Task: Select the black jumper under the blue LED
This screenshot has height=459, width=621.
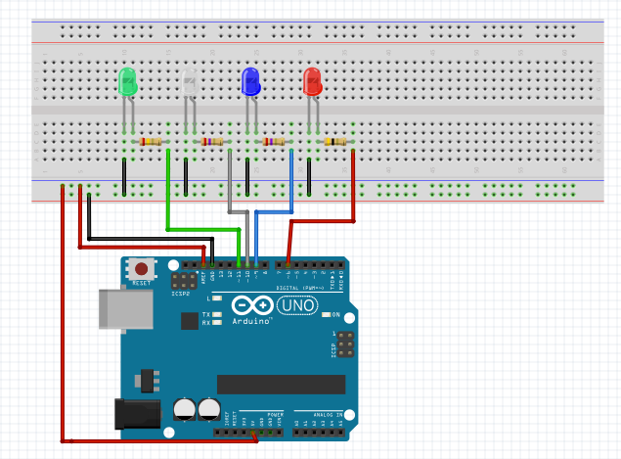Action: coord(247,177)
